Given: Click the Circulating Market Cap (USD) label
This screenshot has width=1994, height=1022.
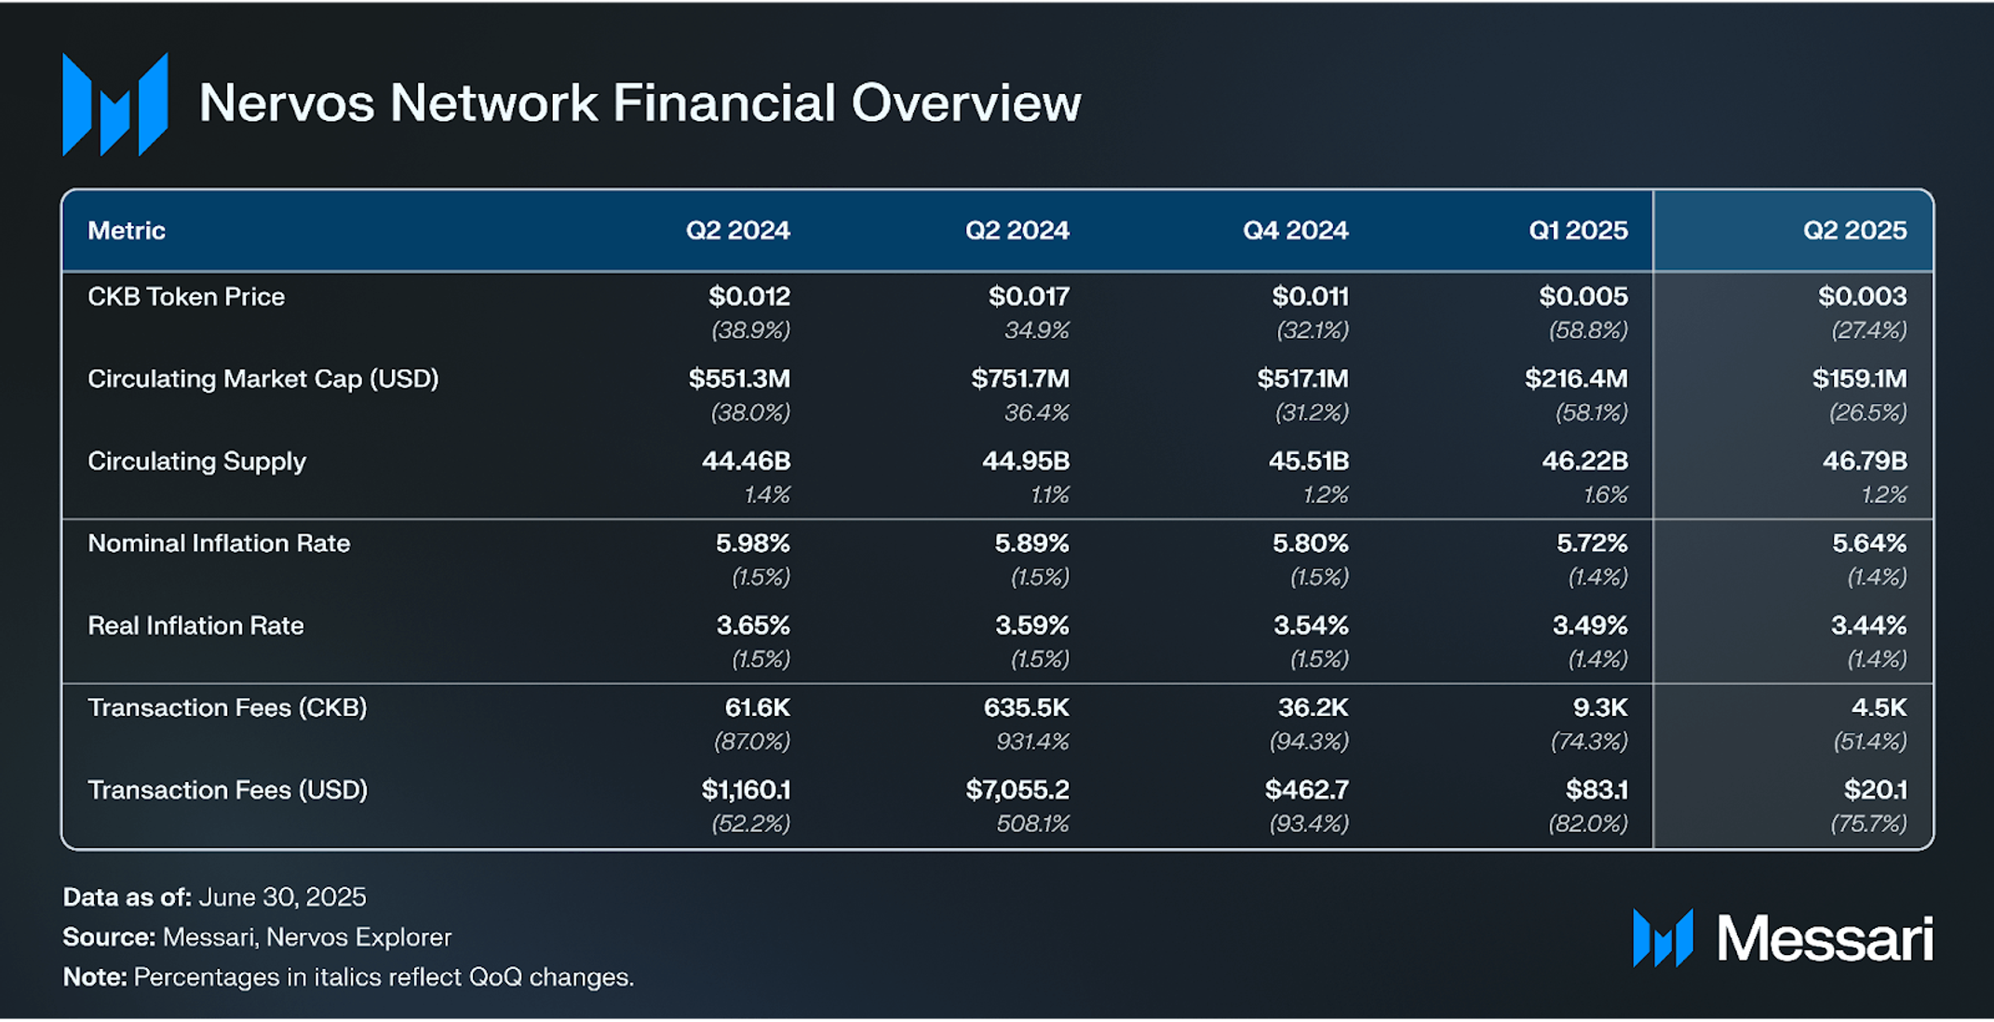Looking at the screenshot, I should (x=263, y=379).
